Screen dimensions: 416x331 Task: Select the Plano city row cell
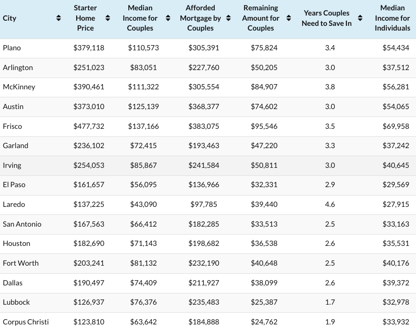[x=12, y=48]
